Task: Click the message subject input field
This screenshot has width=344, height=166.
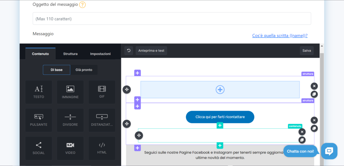Action: tap(172, 19)
